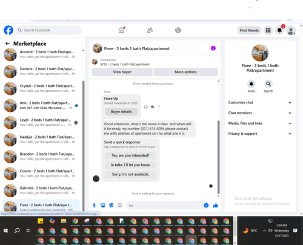Open Annette's conversation
This screenshot has height=245, width=303.
[x=41, y=54]
